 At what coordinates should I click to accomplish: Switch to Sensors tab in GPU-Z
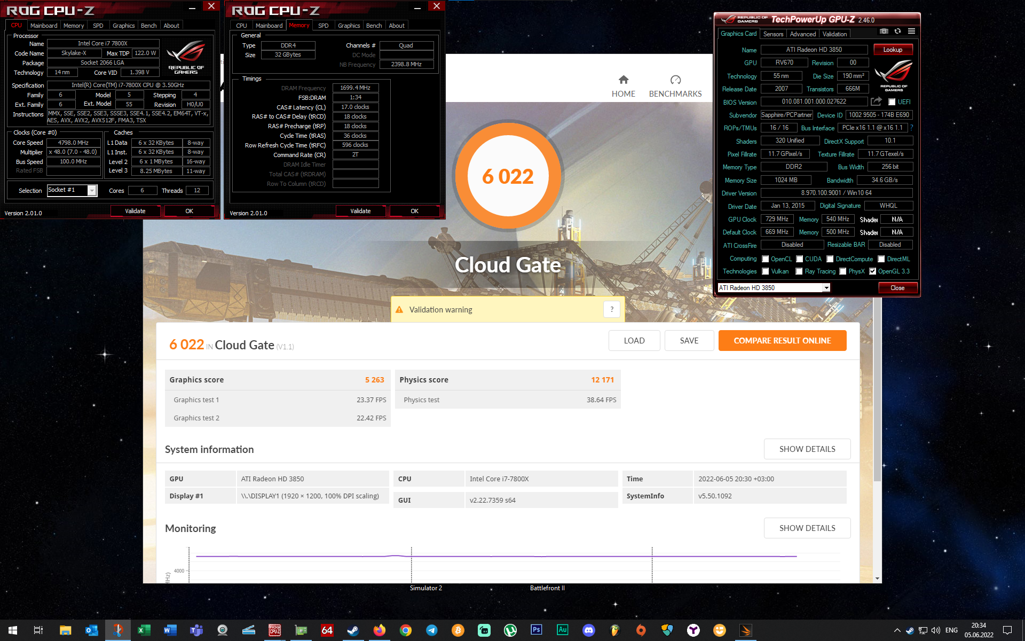point(773,34)
